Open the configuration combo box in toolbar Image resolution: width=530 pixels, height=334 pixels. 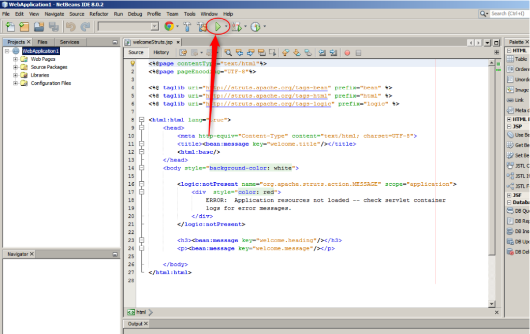[128, 26]
